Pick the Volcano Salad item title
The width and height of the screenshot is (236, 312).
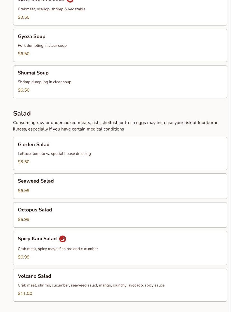pyautogui.click(x=34, y=276)
